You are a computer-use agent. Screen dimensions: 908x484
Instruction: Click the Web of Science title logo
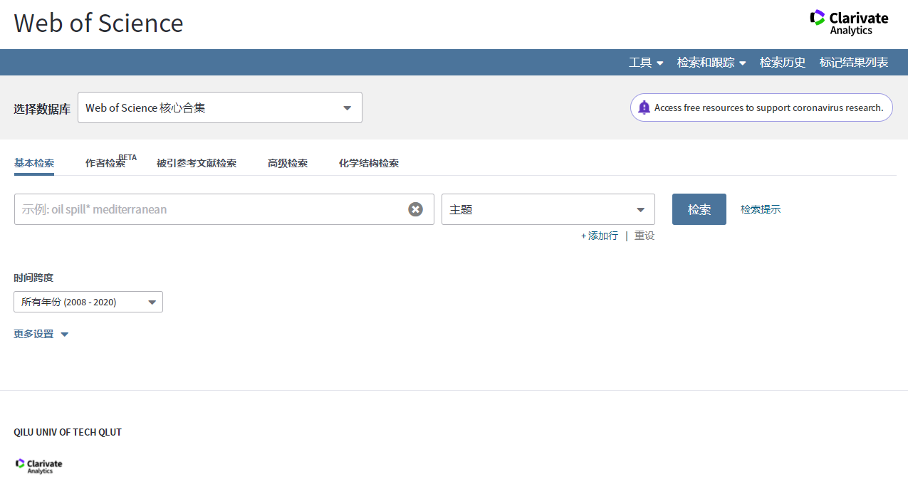pos(98,23)
